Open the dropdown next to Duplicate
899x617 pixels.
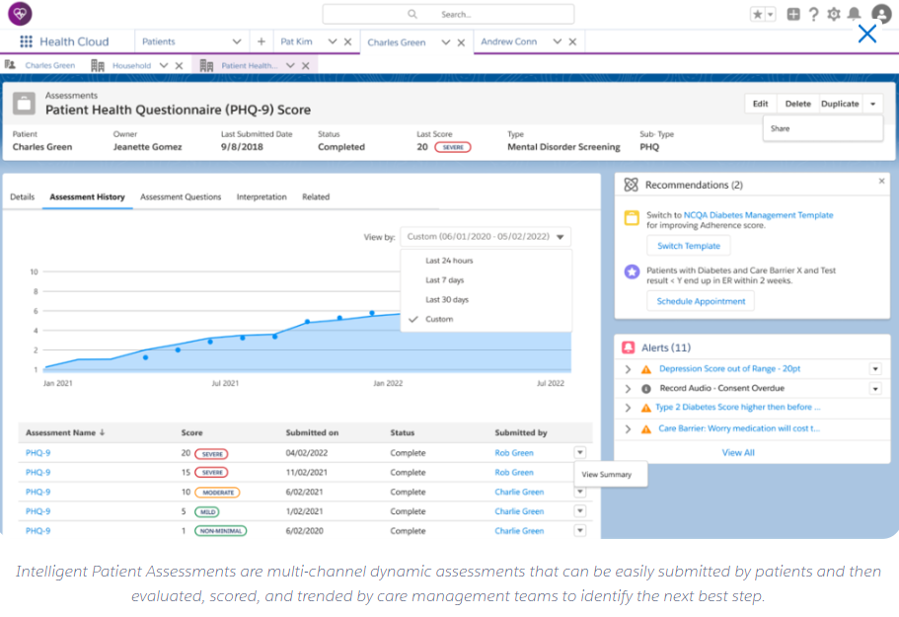click(872, 104)
